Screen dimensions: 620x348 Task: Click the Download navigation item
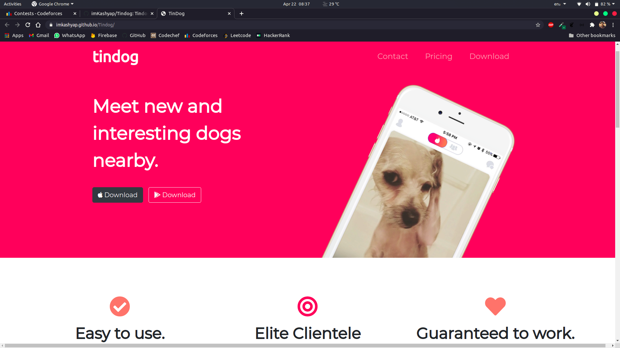[489, 56]
